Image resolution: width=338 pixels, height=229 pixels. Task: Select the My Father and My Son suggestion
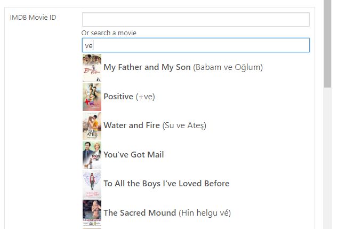147,67
